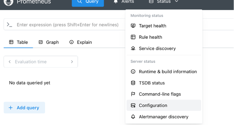
Task: Click the Status chevron arrow
Action: pos(176,1)
